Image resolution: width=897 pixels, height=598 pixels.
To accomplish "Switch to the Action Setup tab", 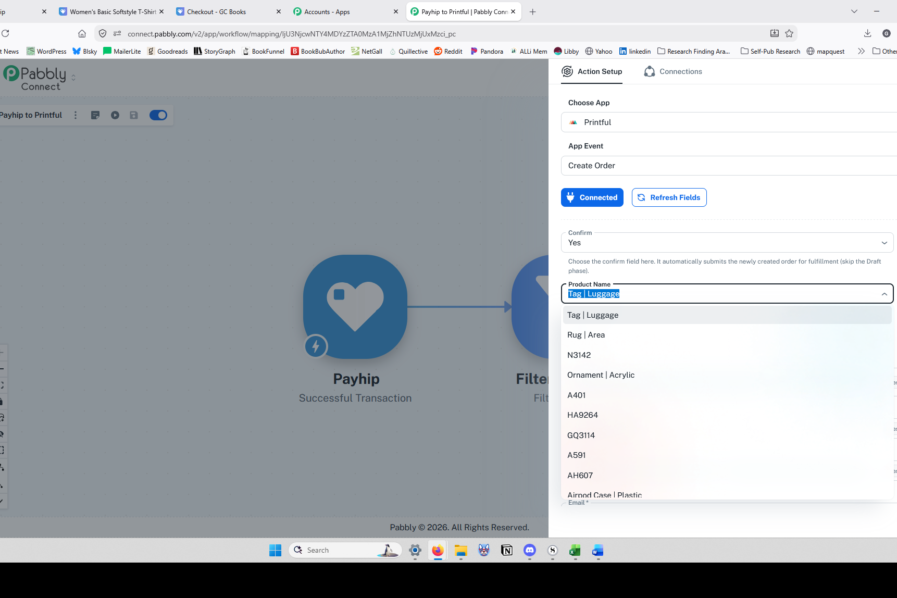I will pyautogui.click(x=592, y=71).
